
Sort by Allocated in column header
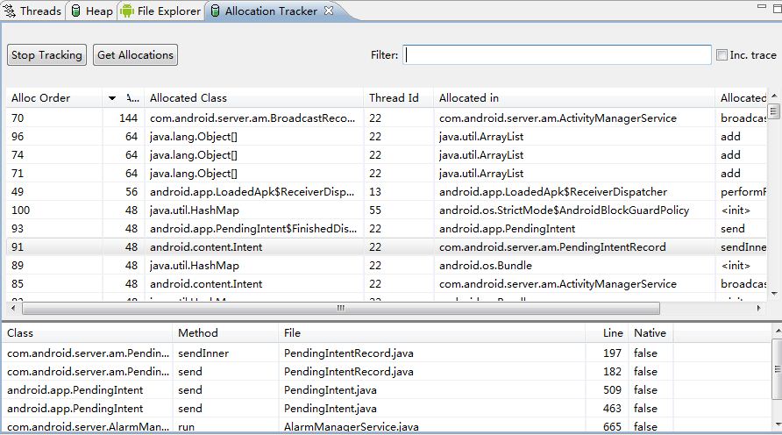click(574, 98)
